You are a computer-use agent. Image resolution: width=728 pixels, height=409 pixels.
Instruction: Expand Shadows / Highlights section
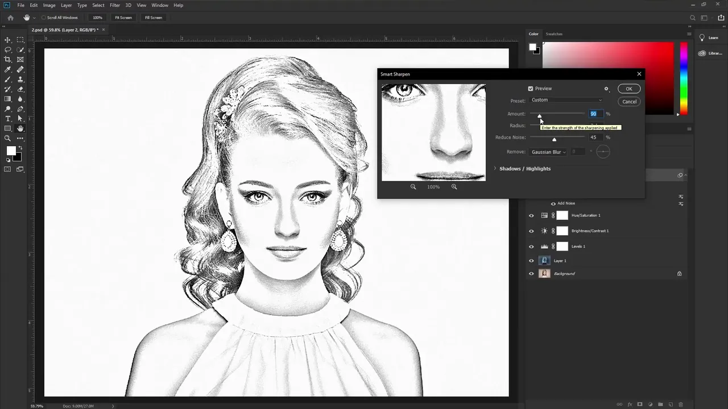(495, 169)
